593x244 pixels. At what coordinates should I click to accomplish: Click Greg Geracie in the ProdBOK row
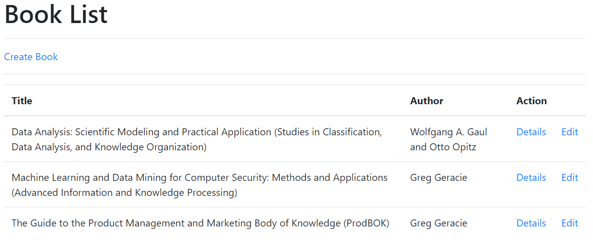click(439, 223)
